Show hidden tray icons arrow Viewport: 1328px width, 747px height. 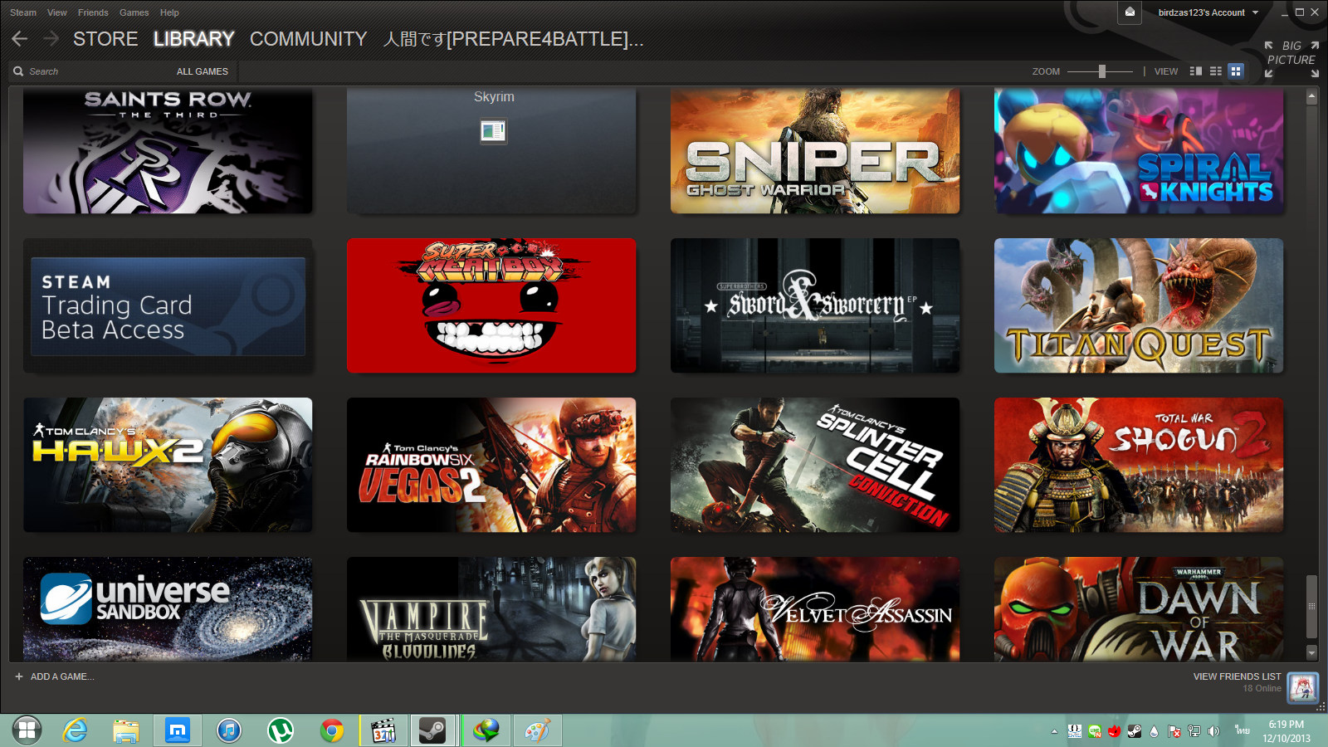pyautogui.click(x=1054, y=731)
